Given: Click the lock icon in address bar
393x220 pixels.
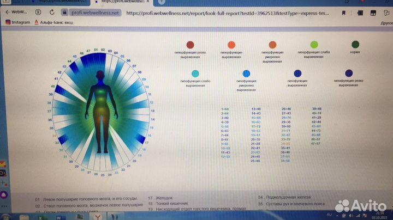Looking at the screenshot, I should click(x=65, y=12).
